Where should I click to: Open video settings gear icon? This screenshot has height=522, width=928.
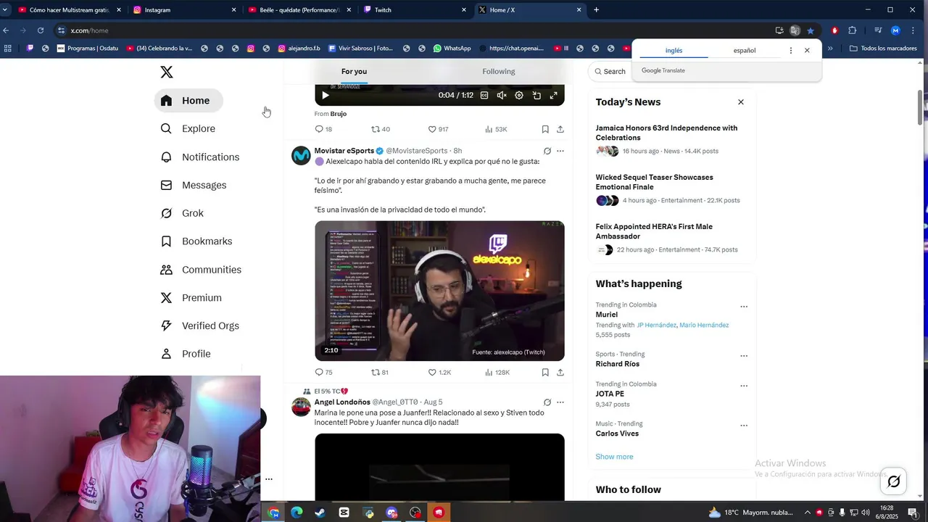pos(519,95)
